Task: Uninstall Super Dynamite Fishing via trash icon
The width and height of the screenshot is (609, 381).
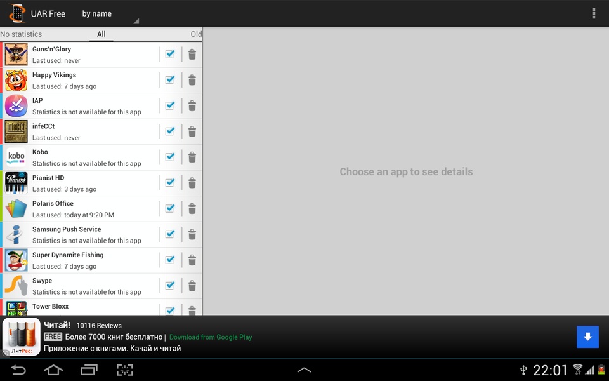Action: [192, 260]
